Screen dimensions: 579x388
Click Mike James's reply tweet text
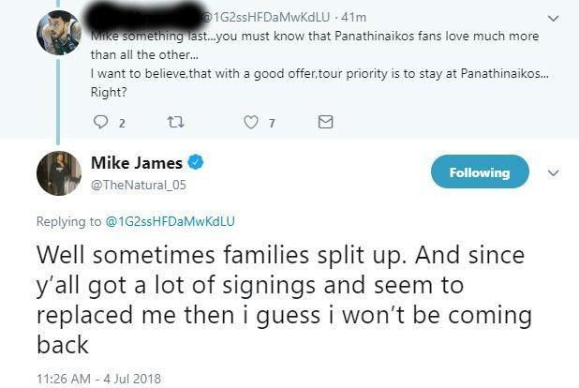pos(281,299)
